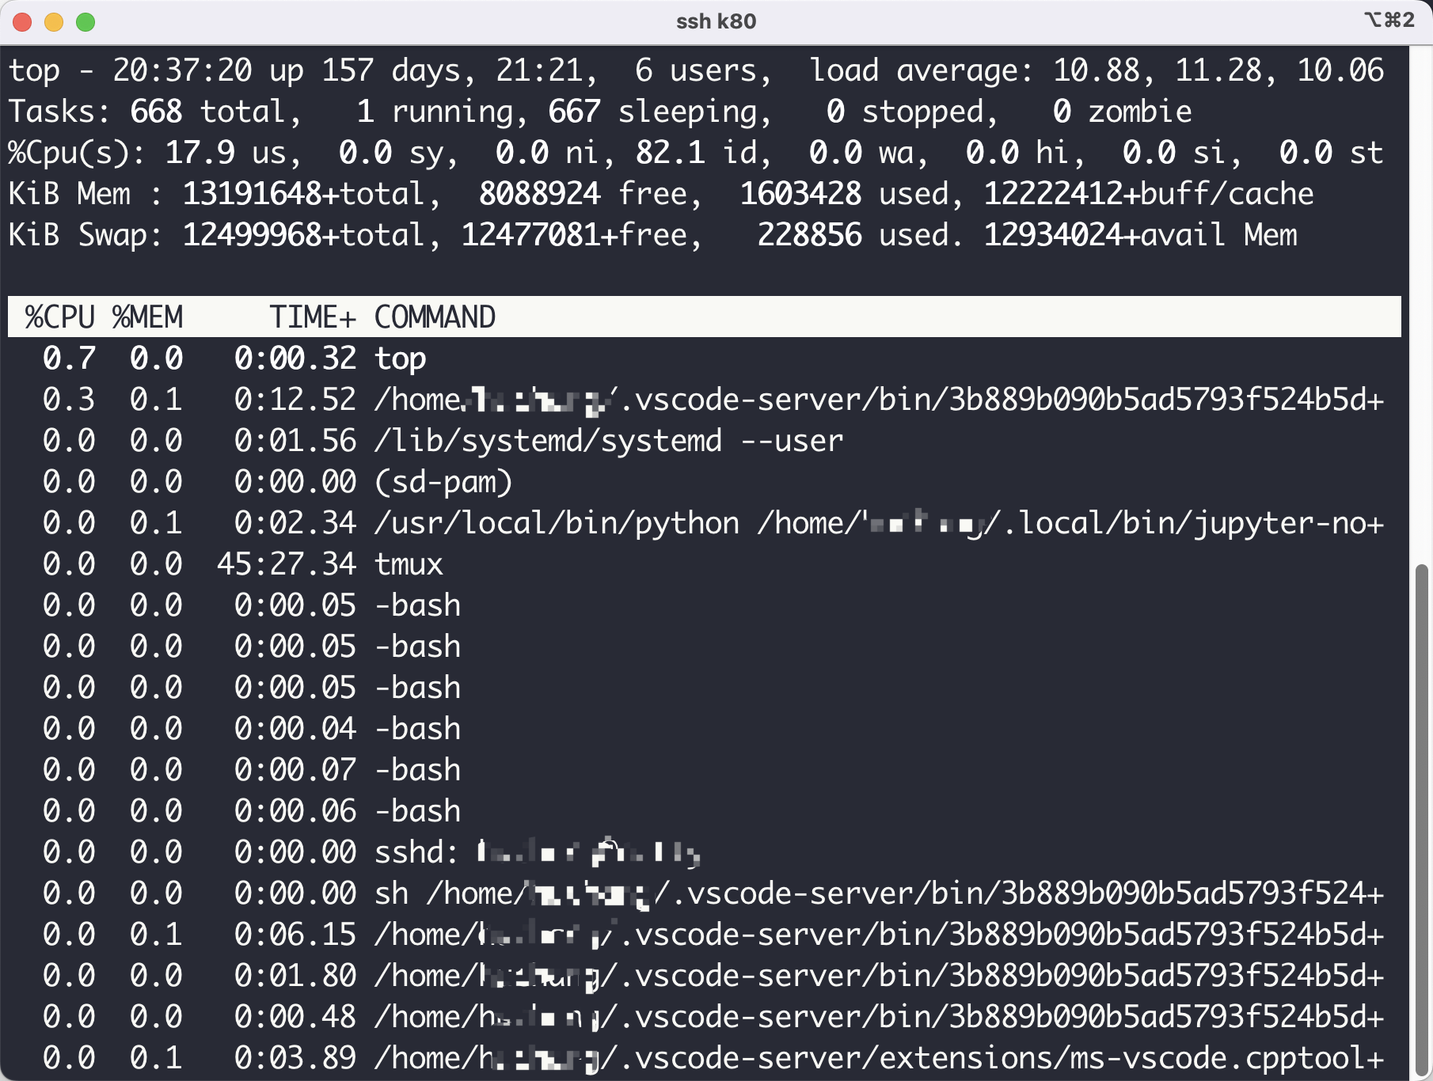This screenshot has height=1081, width=1433.
Task: Click the red close window button
Action: (22, 22)
